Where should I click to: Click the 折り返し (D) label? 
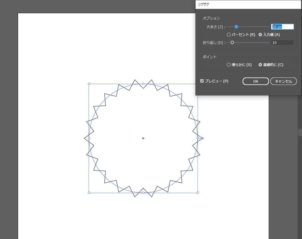pos(214,43)
